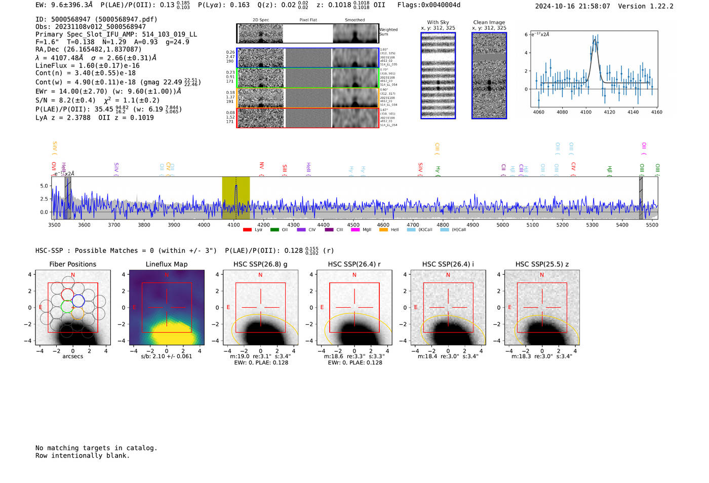Select the Clean Image cutout
This screenshot has height=483, width=709.
489,76
